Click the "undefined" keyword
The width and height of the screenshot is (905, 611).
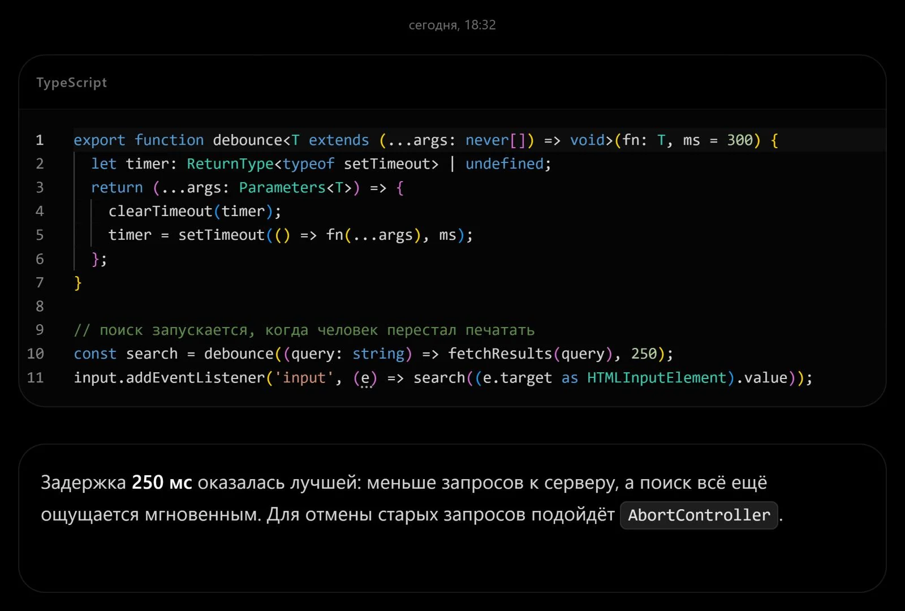(505, 164)
